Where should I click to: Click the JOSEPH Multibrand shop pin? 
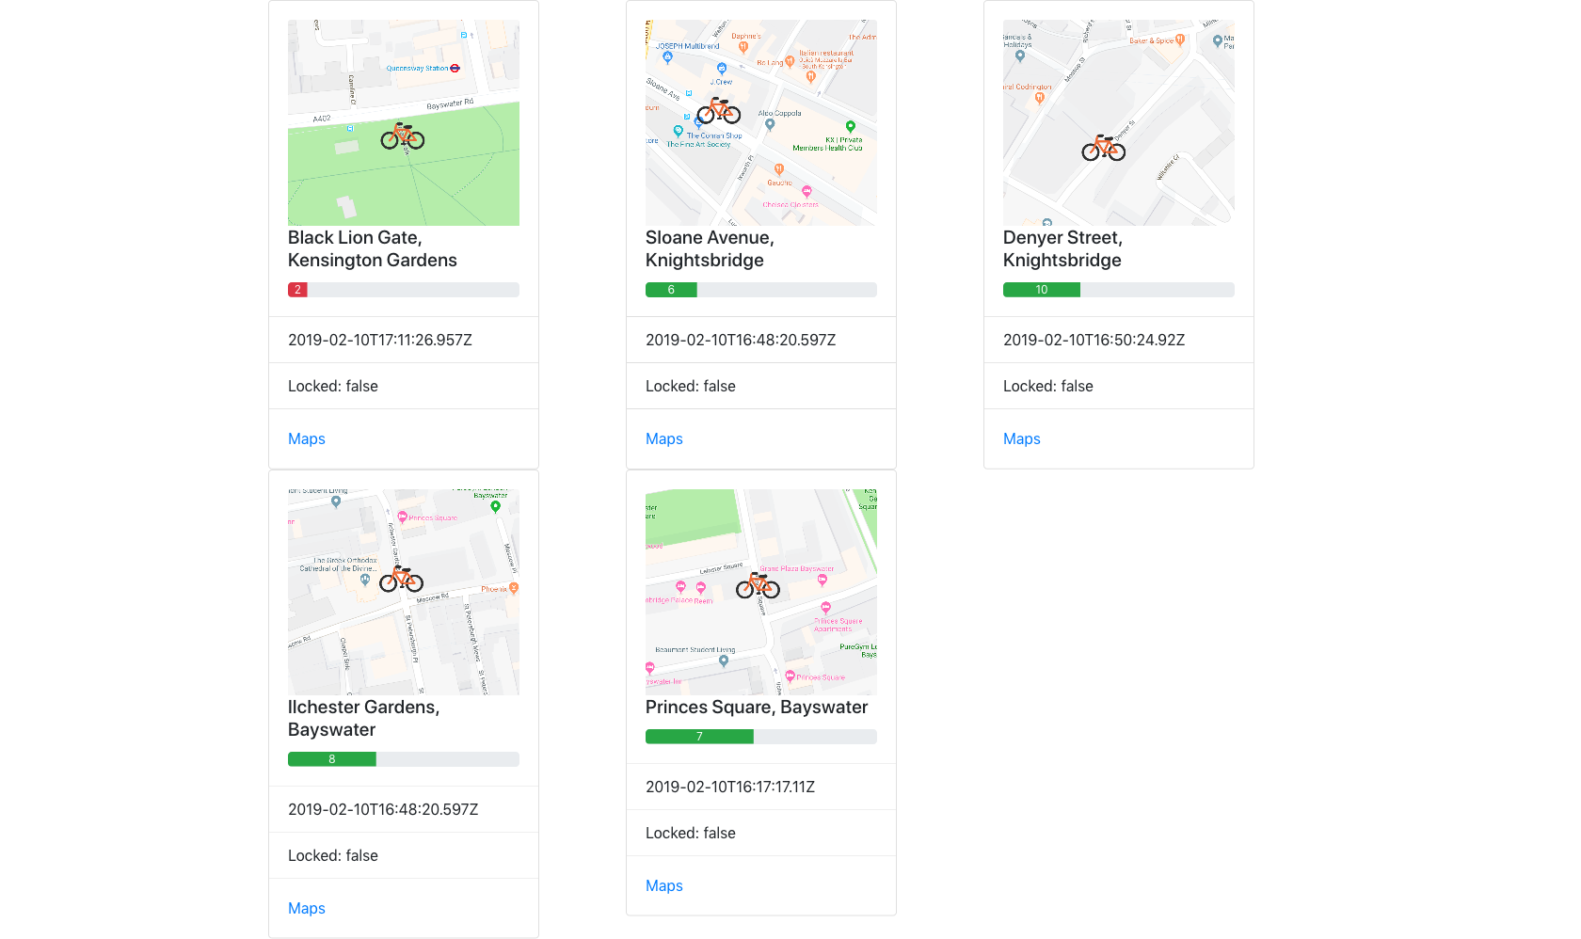668,57
